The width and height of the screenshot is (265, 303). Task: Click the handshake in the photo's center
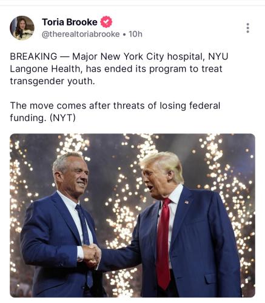point(92,255)
